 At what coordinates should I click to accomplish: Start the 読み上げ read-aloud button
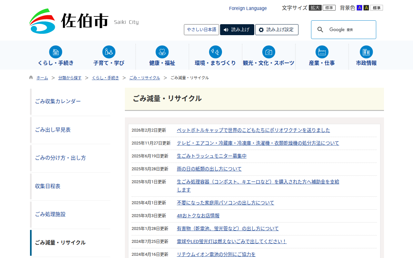point(237,30)
